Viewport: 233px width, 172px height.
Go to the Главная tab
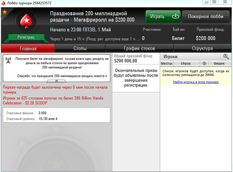(28, 48)
